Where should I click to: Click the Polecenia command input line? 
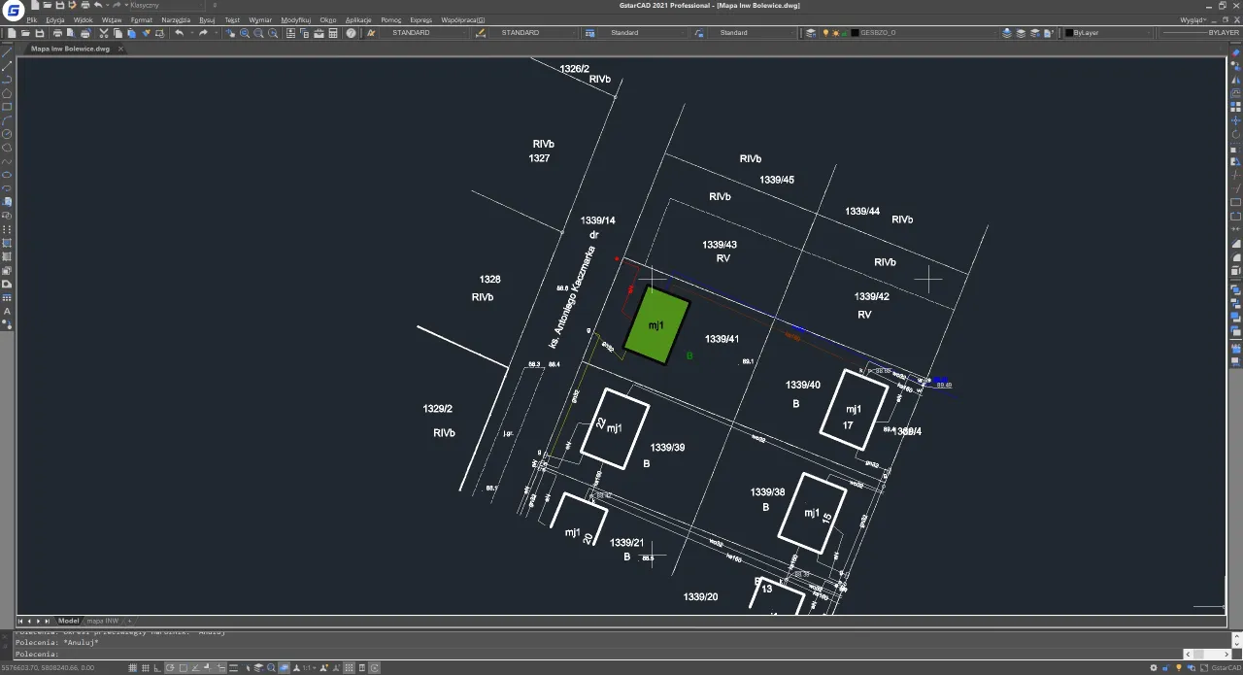583,655
